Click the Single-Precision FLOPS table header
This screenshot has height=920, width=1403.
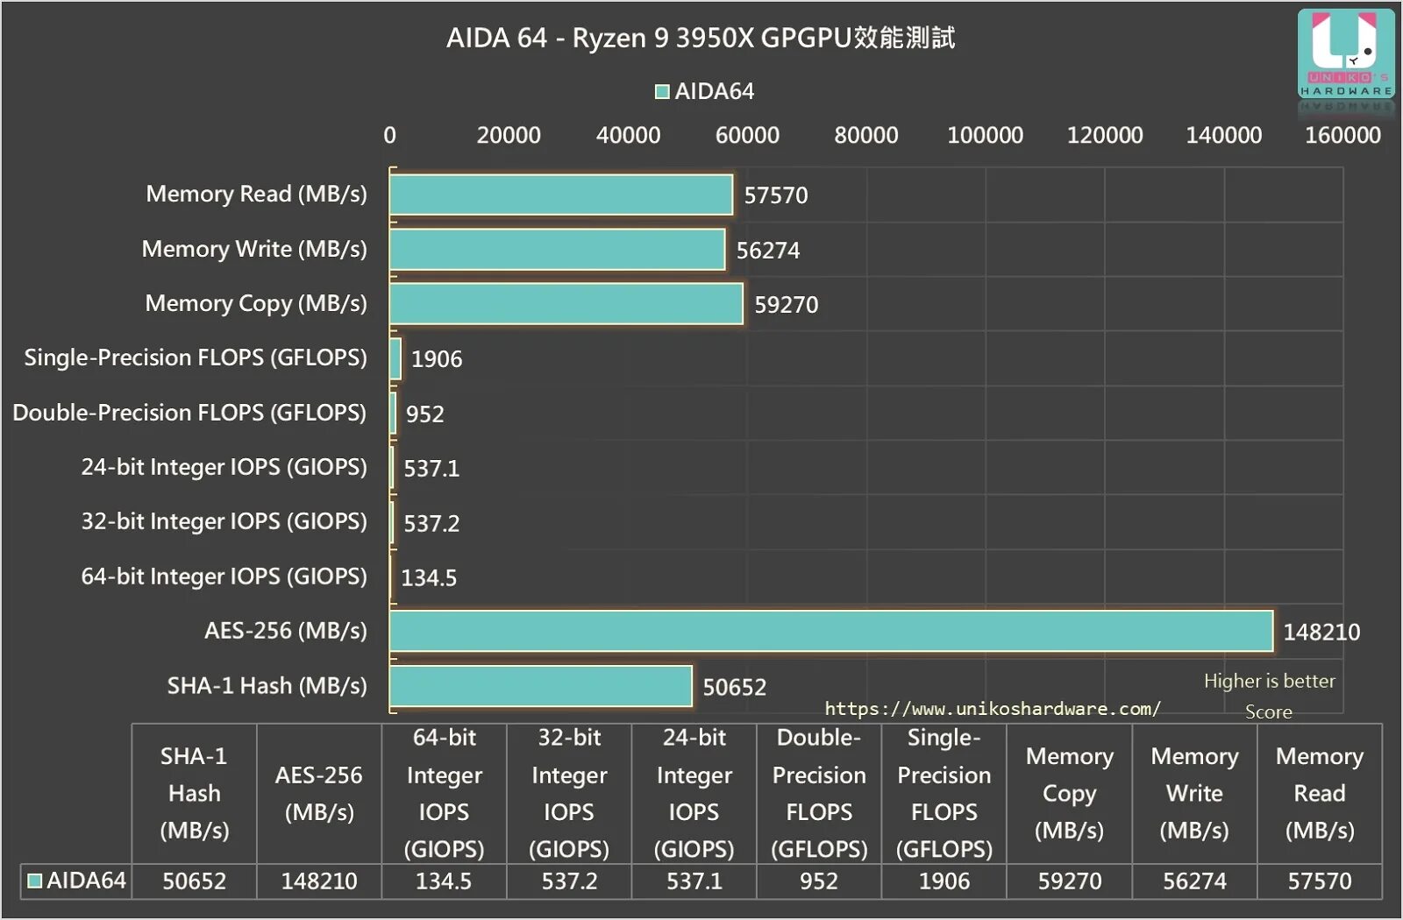944,793
